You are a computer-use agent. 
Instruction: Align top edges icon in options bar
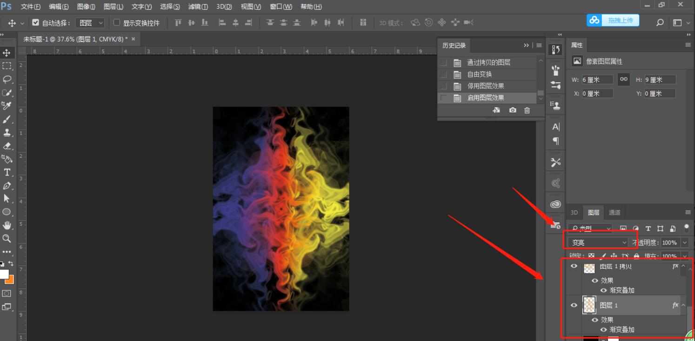click(x=178, y=22)
